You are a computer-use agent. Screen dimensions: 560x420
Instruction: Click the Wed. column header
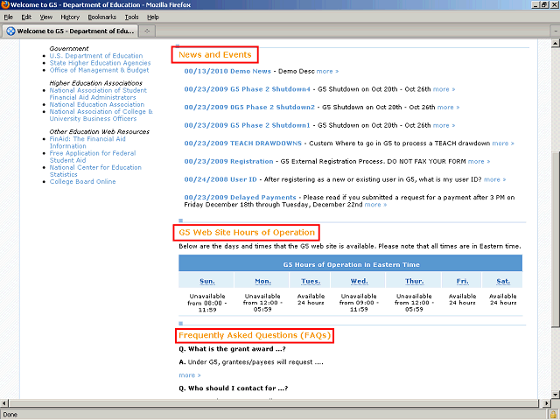tap(359, 281)
